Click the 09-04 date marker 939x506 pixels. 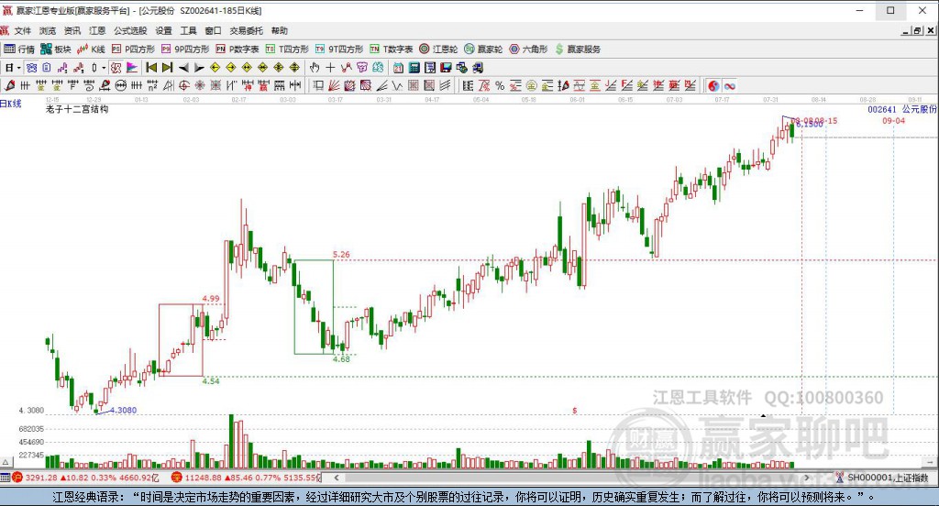click(893, 121)
